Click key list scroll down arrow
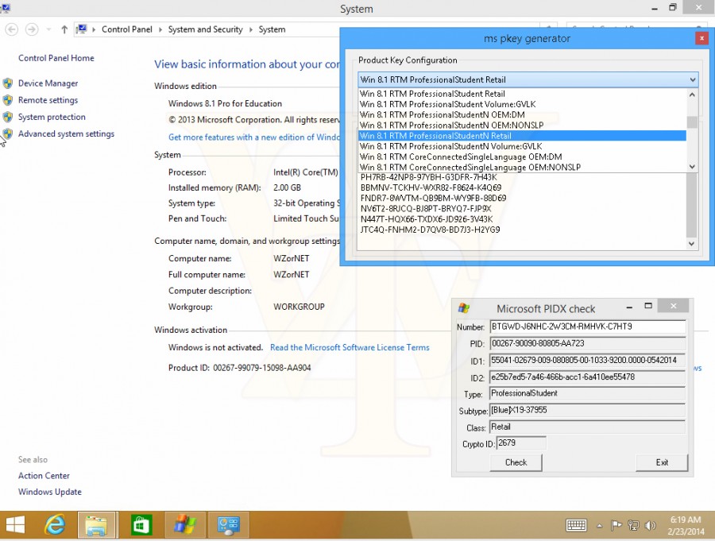Viewport: 715px width, 541px height. [692, 244]
